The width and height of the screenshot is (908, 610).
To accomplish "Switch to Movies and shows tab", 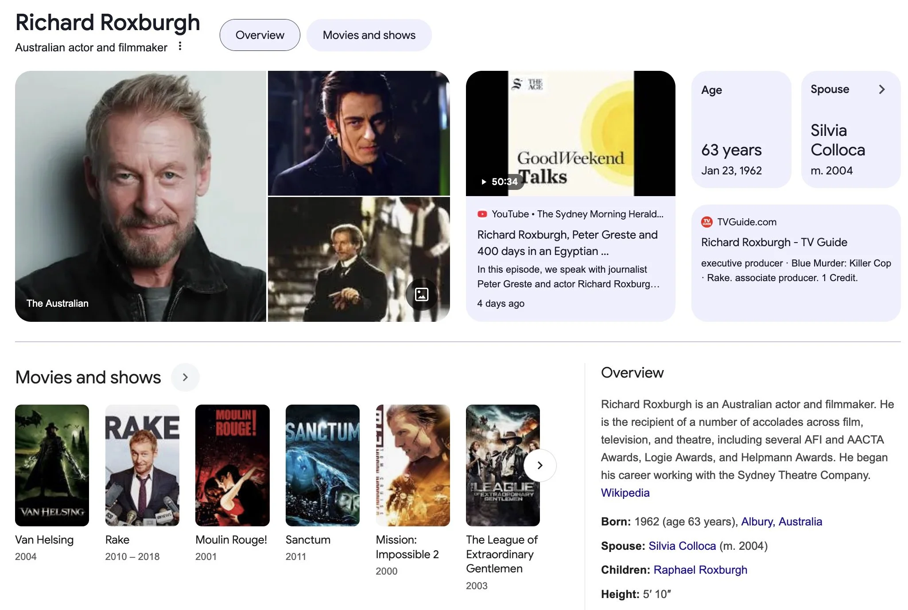I will coord(369,35).
